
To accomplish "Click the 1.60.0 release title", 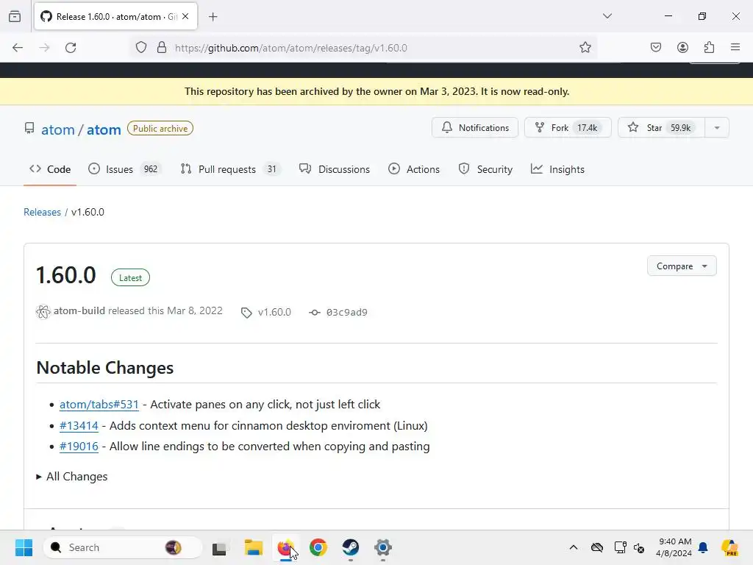I will (66, 275).
